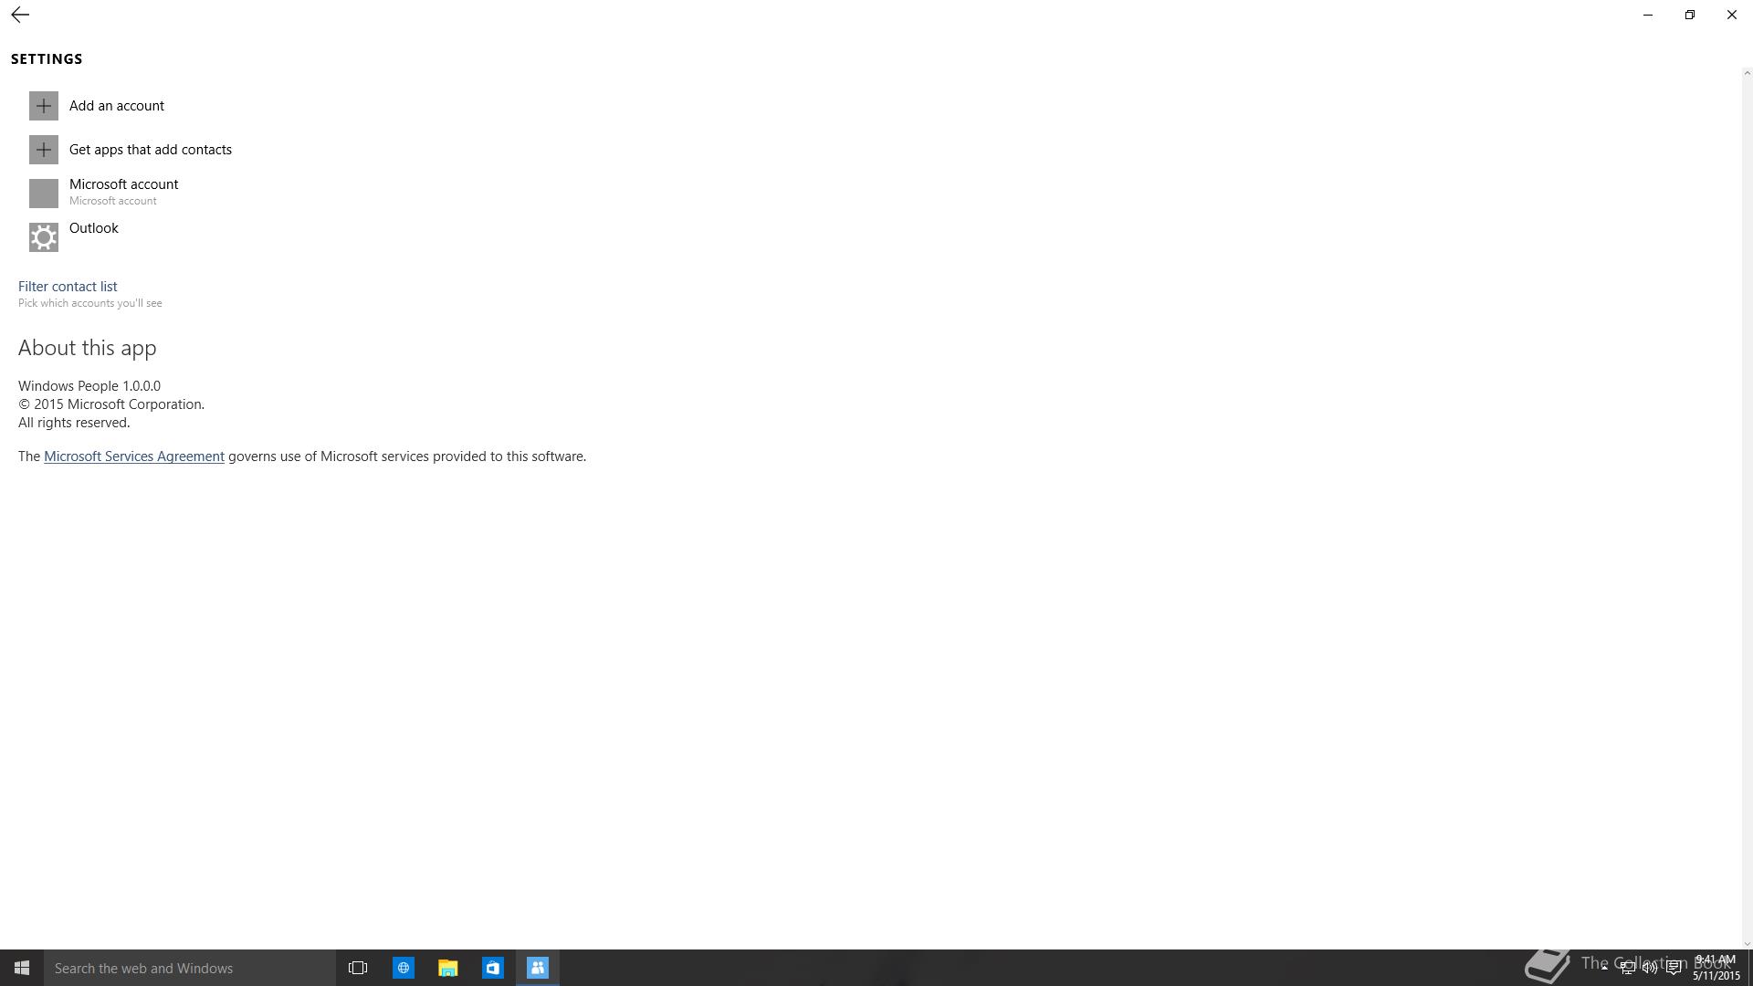Click the Pick which accounts you'll see text
The height and width of the screenshot is (986, 1753).
coord(90,303)
